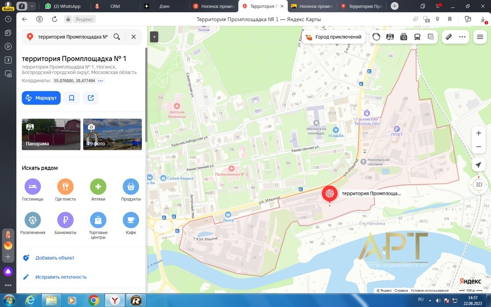Open the protection shield icon

point(426,19)
